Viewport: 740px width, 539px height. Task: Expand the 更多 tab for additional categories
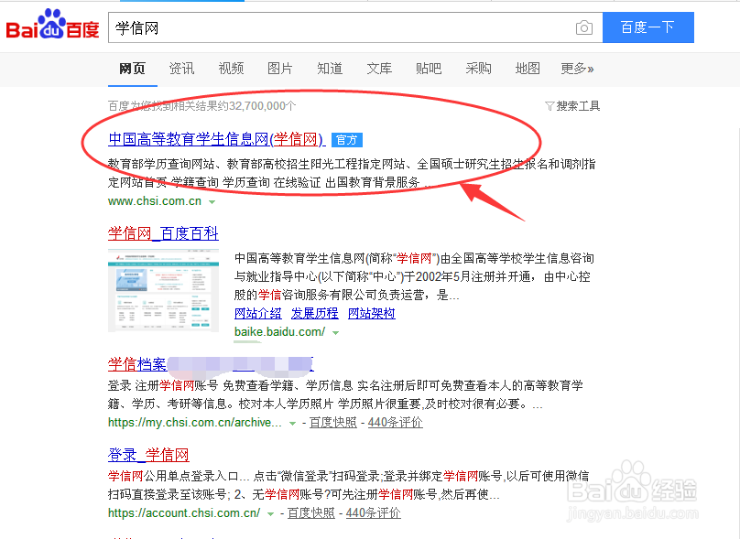[x=575, y=69]
